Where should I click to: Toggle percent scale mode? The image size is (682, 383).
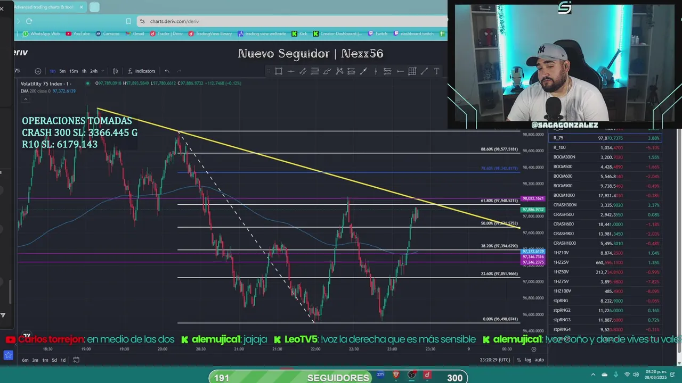coord(519,360)
